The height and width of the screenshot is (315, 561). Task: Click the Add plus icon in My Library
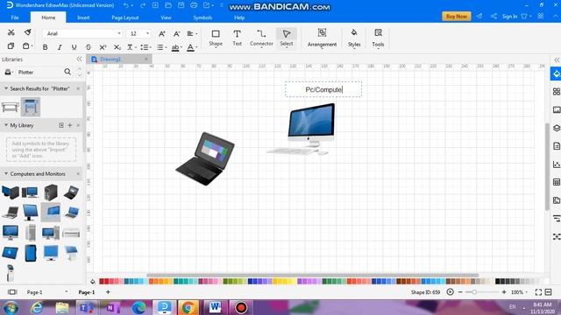point(70,125)
